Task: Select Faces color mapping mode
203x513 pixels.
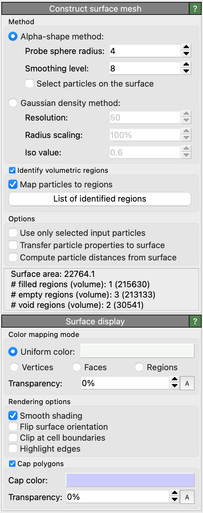Action: click(x=77, y=367)
